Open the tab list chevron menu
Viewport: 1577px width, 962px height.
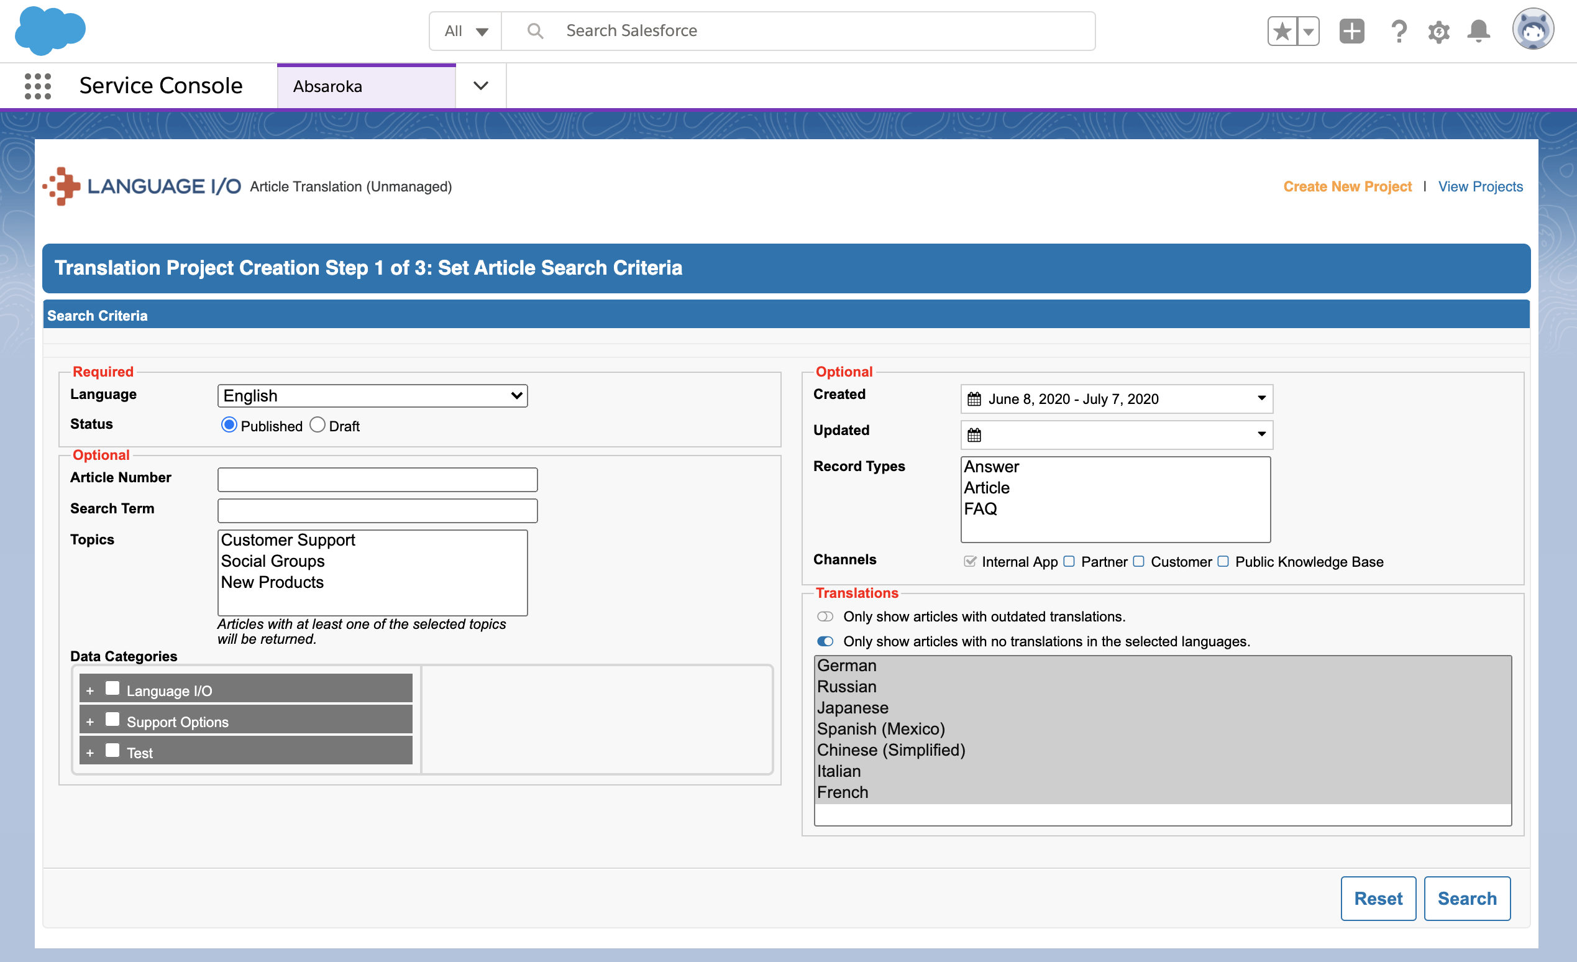click(481, 86)
